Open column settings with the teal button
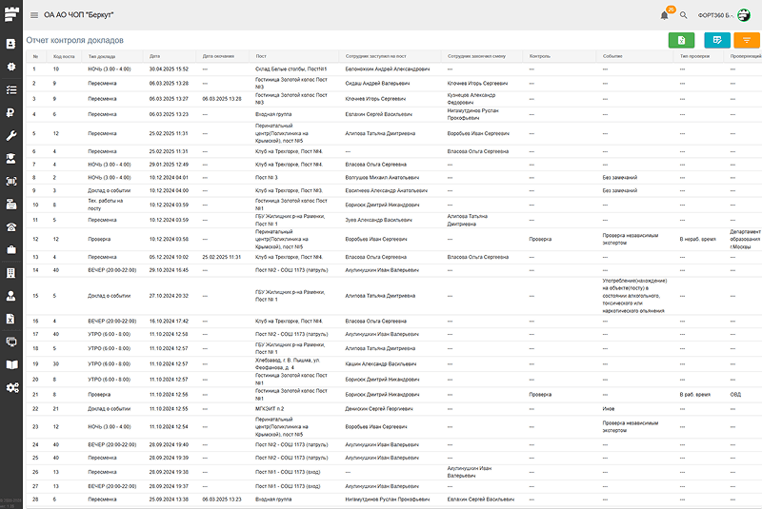The image size is (762, 509). 716,40
